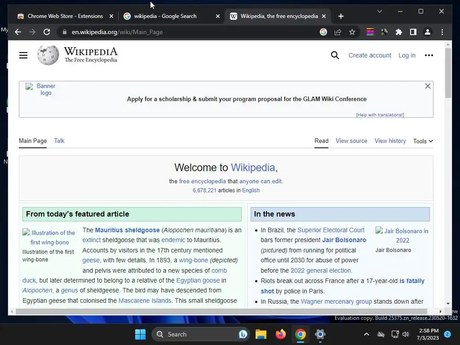Launch File Explorer from taskbar
This screenshot has width=460, height=345.
pyautogui.click(x=261, y=334)
